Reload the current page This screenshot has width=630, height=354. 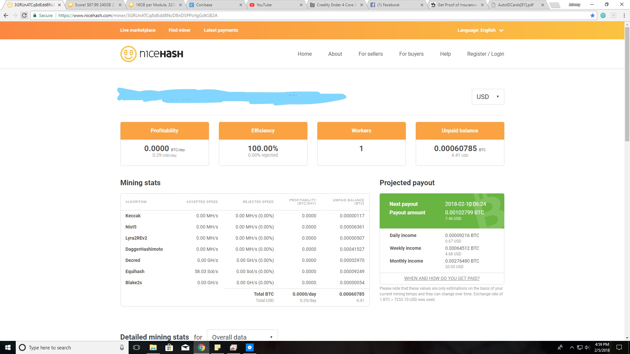click(x=24, y=15)
